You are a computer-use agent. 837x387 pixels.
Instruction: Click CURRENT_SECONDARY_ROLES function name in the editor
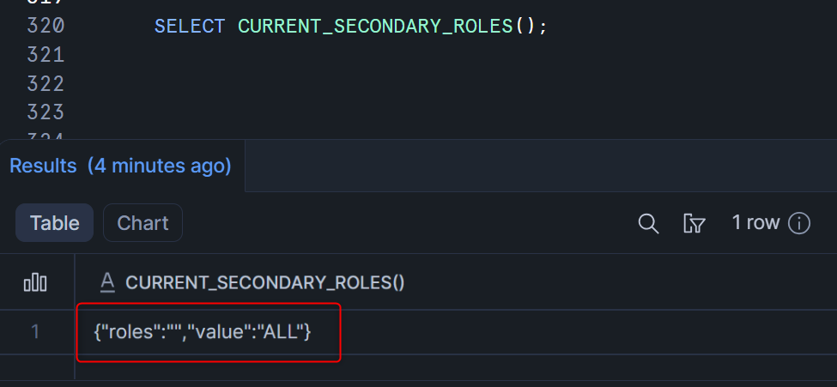[x=375, y=26]
